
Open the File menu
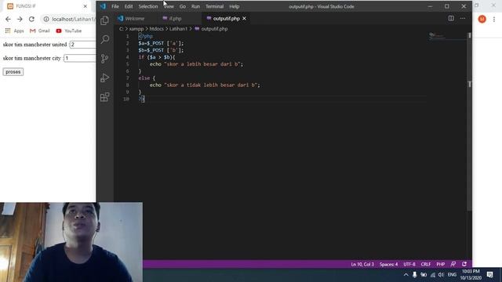[x=115, y=6]
